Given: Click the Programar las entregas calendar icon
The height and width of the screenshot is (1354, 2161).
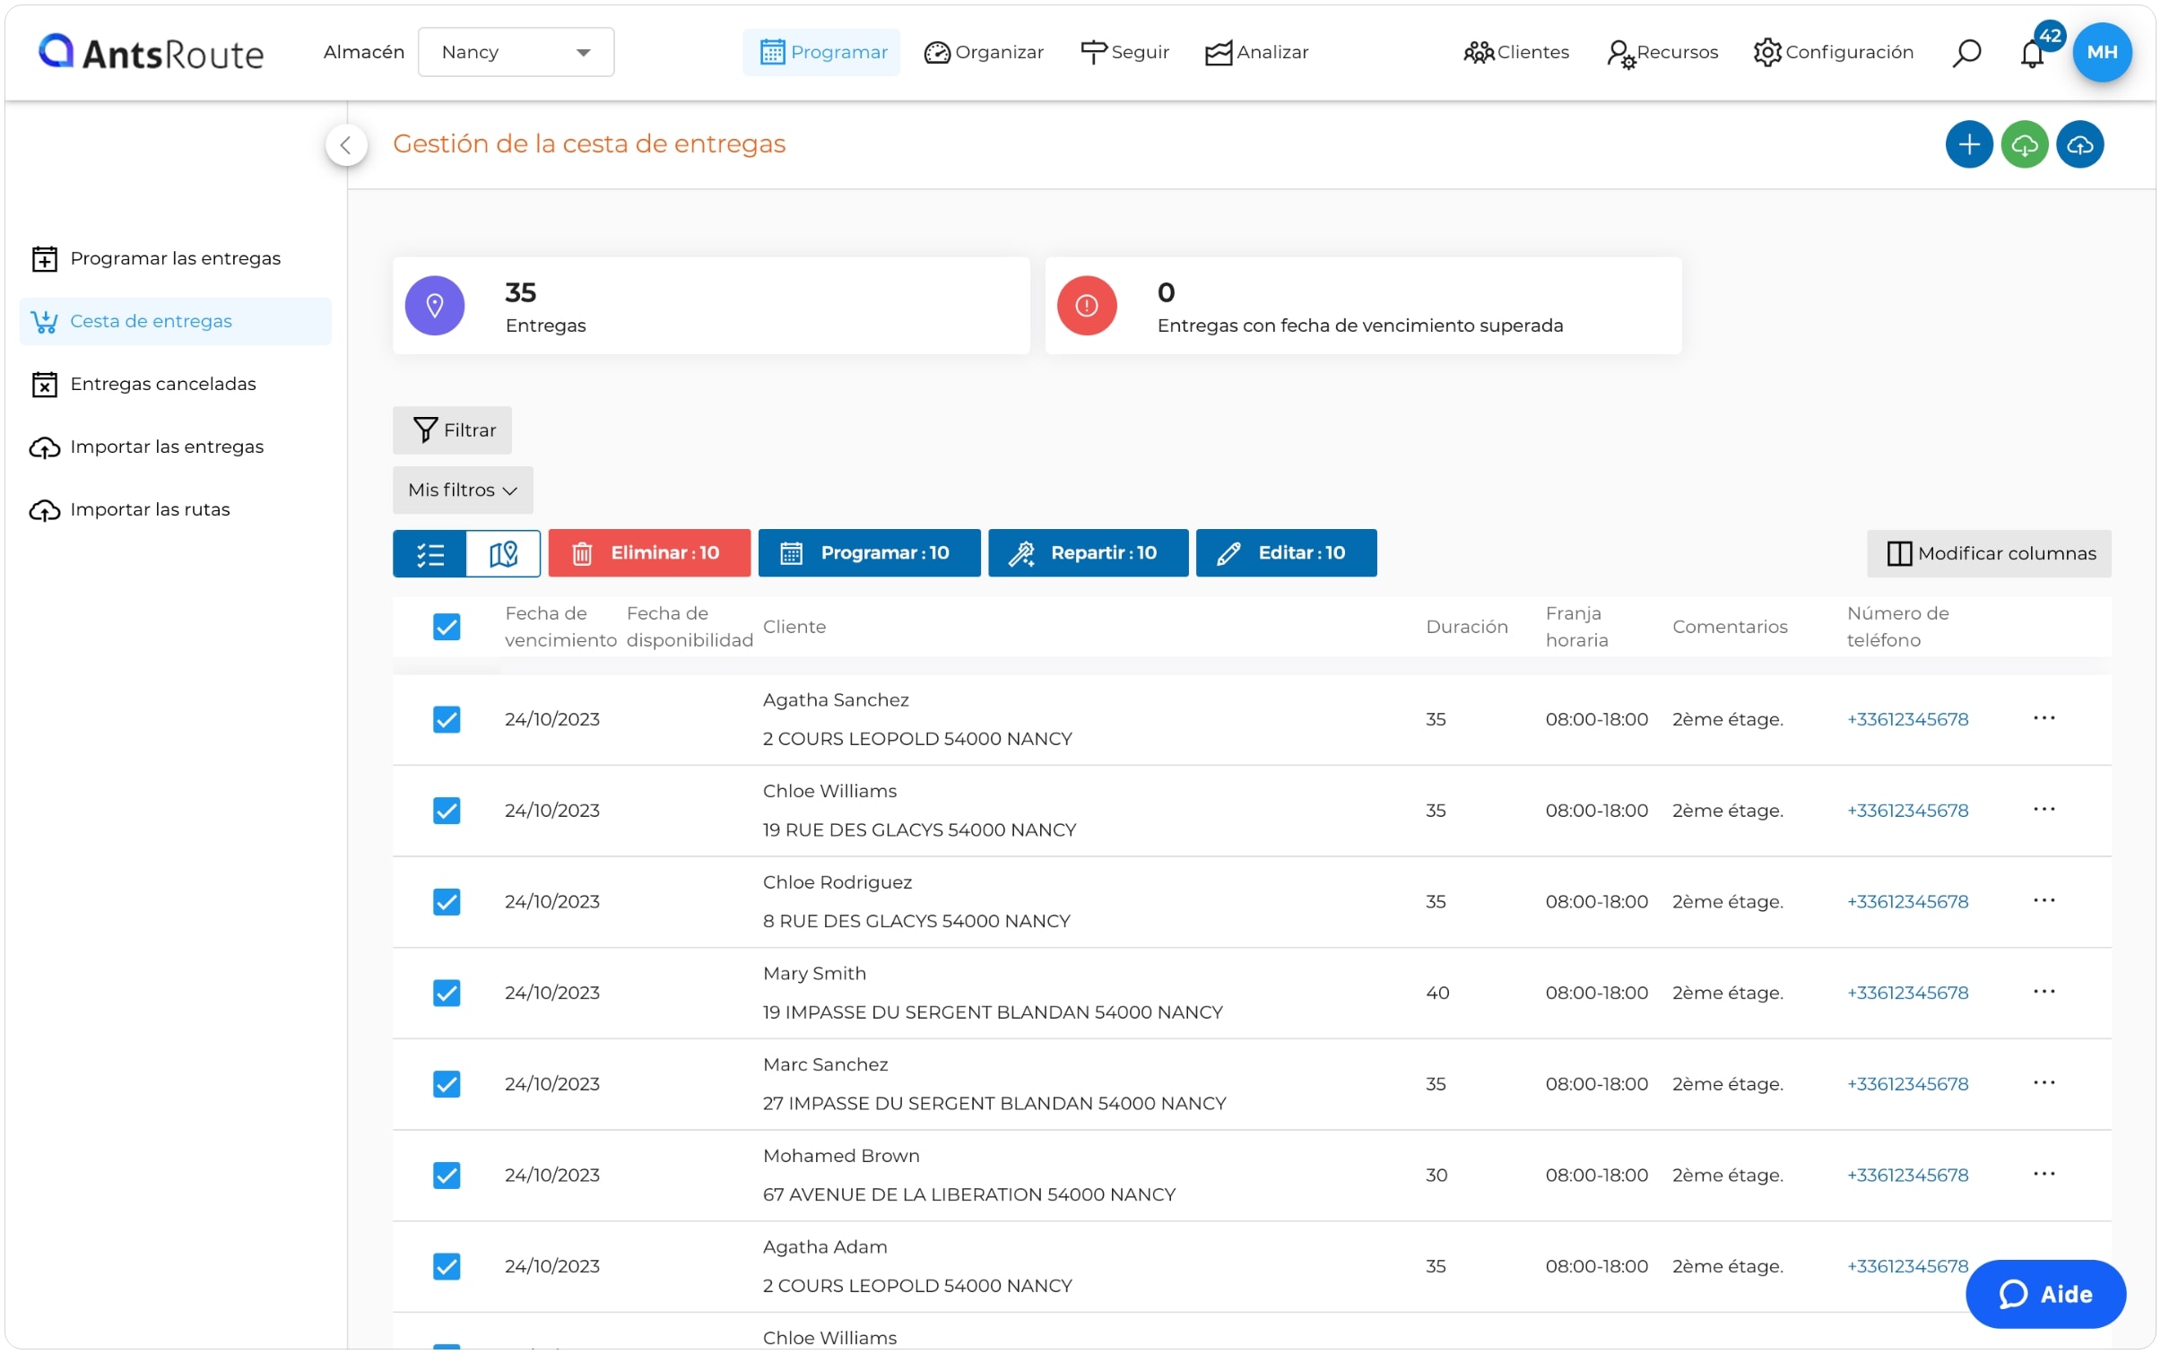Looking at the screenshot, I should pyautogui.click(x=45, y=258).
